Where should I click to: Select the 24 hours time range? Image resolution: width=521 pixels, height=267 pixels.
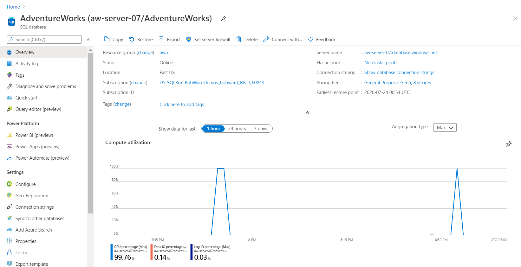(x=237, y=129)
